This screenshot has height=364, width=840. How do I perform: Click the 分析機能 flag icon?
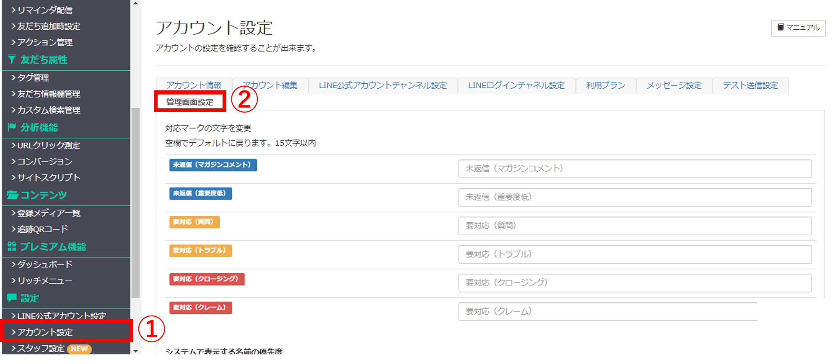(x=12, y=127)
